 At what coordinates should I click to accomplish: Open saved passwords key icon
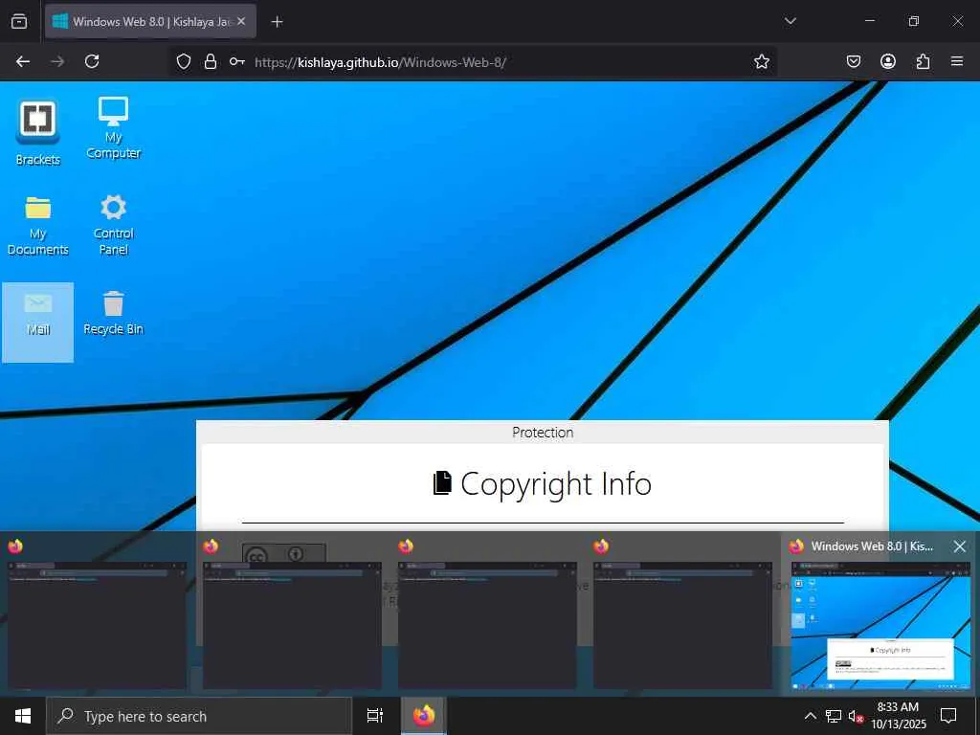[237, 61]
